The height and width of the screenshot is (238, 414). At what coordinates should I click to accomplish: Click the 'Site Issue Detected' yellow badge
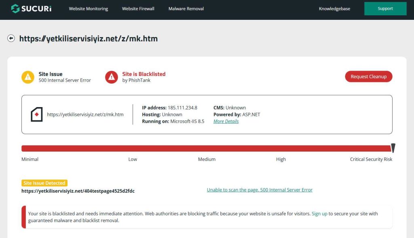pyautogui.click(x=44, y=183)
